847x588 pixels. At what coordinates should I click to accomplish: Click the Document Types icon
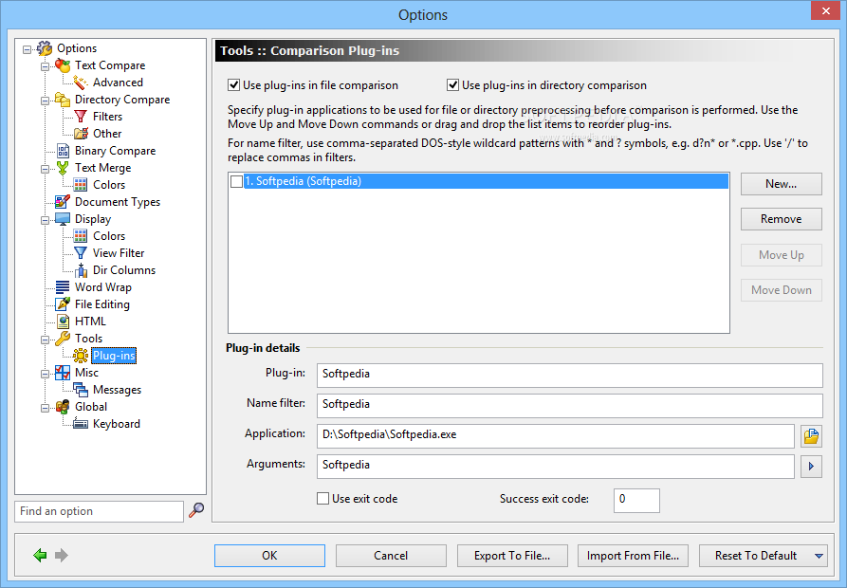pos(63,202)
